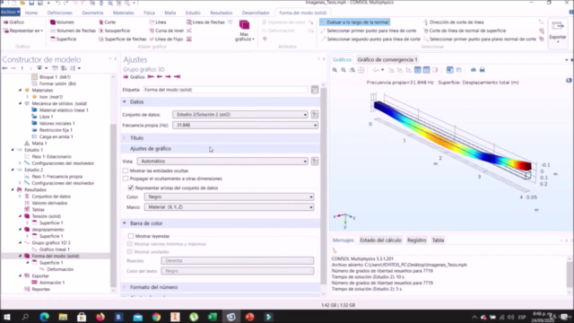Click the Windows Start button
The width and height of the screenshot is (574, 323).
(7, 317)
